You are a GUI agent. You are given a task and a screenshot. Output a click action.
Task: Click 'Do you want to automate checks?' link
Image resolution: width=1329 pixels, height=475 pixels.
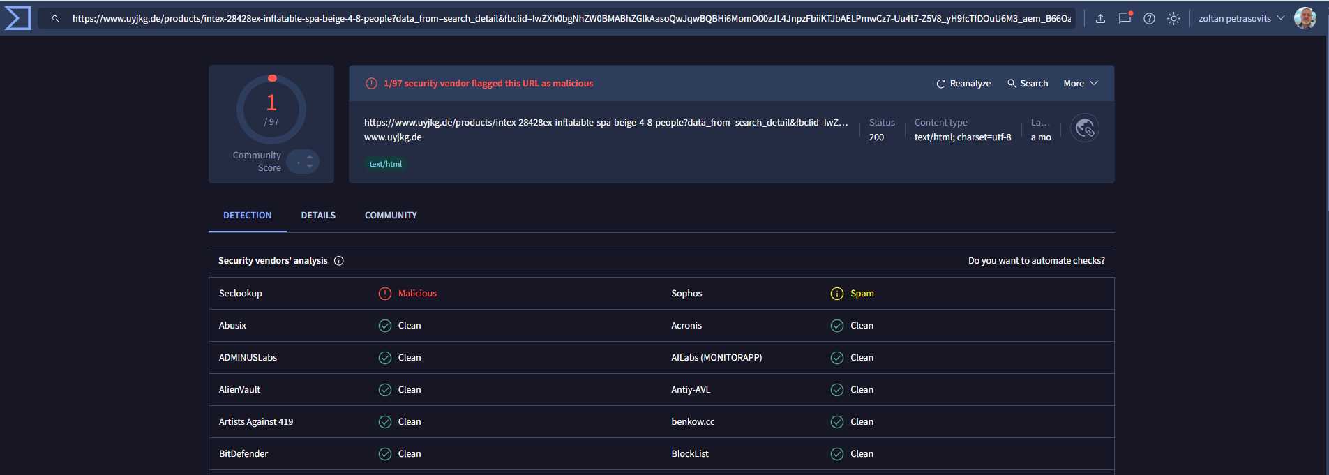click(x=1037, y=261)
